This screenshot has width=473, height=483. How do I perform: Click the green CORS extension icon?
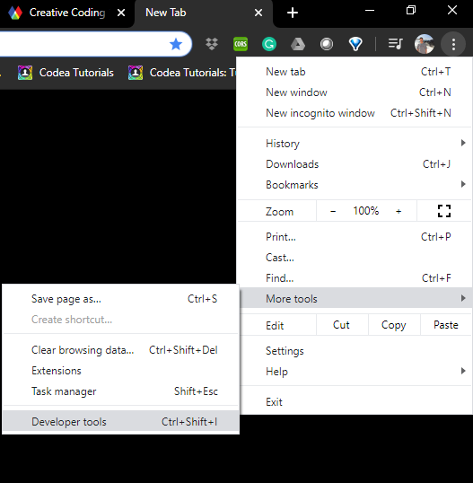(241, 44)
